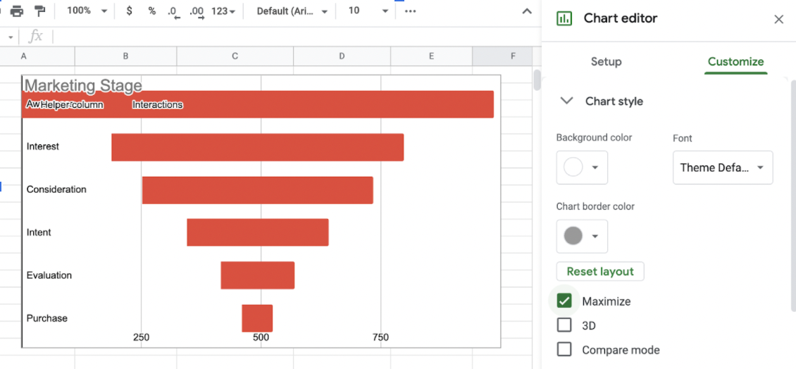This screenshot has height=369, width=796.
Task: Open the number format 123 menu
Action: point(223,11)
